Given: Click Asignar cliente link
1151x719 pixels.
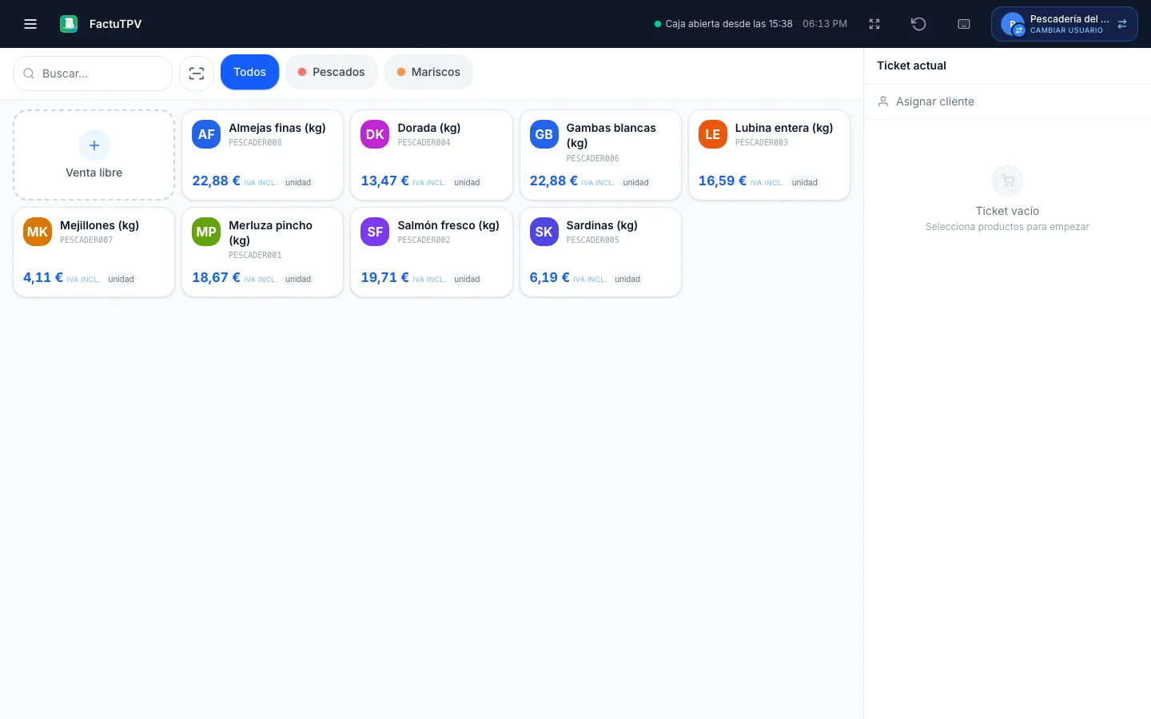Looking at the screenshot, I should coord(934,101).
